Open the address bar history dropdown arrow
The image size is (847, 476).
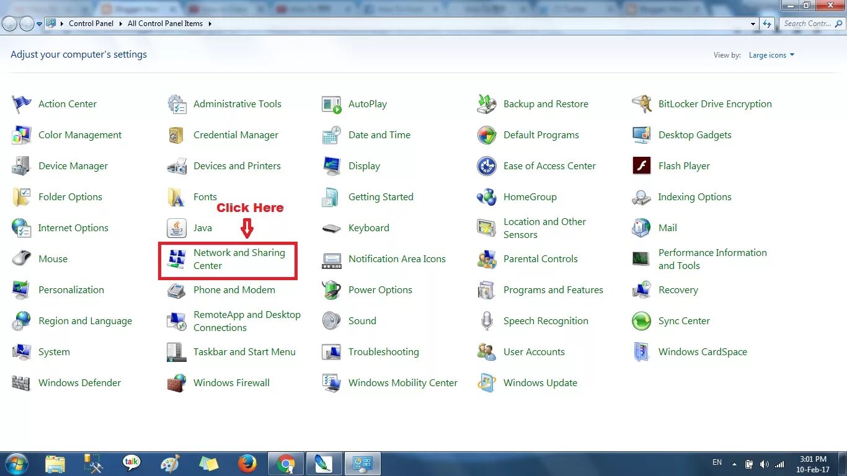click(x=753, y=24)
